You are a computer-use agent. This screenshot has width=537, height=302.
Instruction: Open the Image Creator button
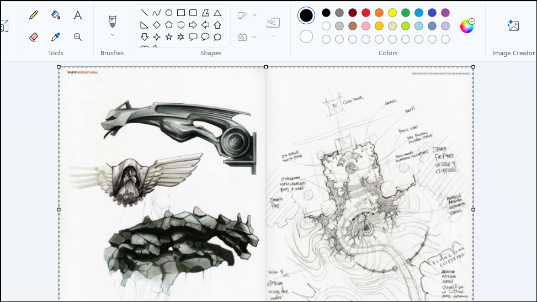[x=513, y=26]
